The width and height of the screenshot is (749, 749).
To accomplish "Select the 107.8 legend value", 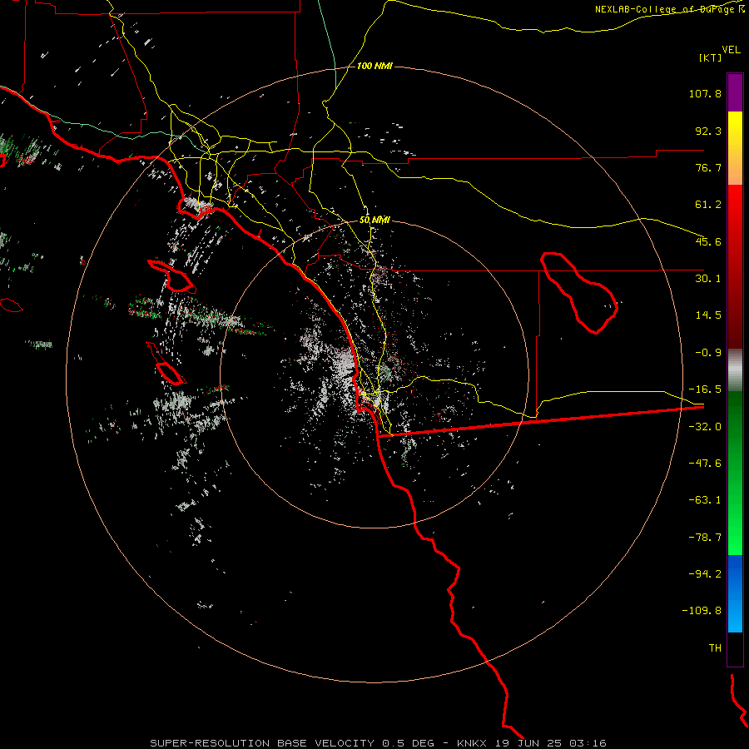I will (x=705, y=93).
